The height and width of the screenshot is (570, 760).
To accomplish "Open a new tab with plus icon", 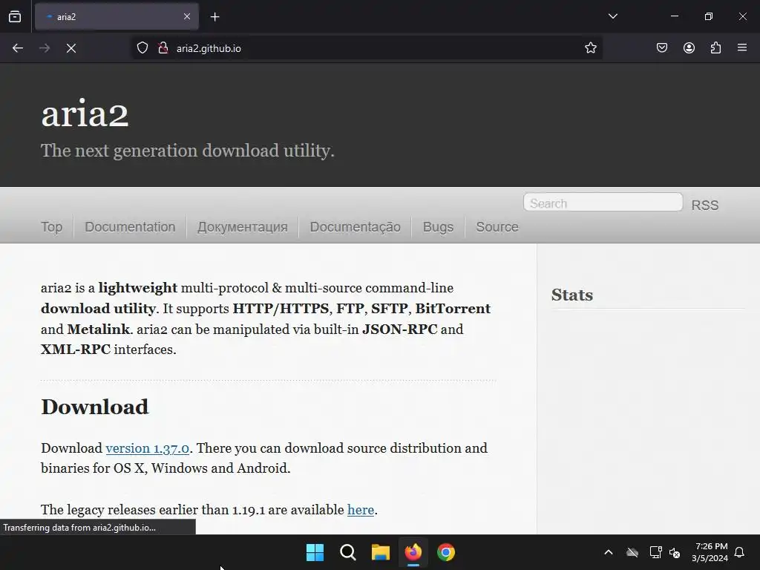I will click(214, 17).
